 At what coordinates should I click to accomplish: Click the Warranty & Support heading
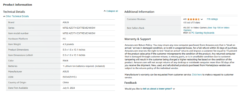click(137, 39)
